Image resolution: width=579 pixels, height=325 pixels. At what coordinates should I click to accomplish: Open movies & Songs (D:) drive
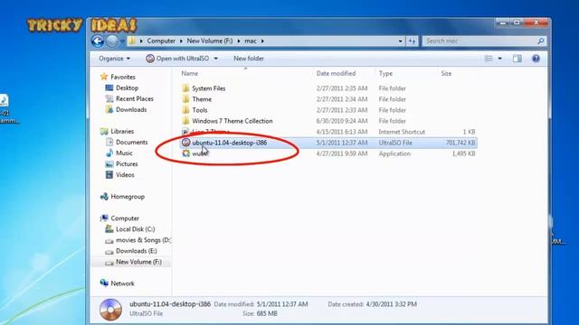pyautogui.click(x=143, y=240)
